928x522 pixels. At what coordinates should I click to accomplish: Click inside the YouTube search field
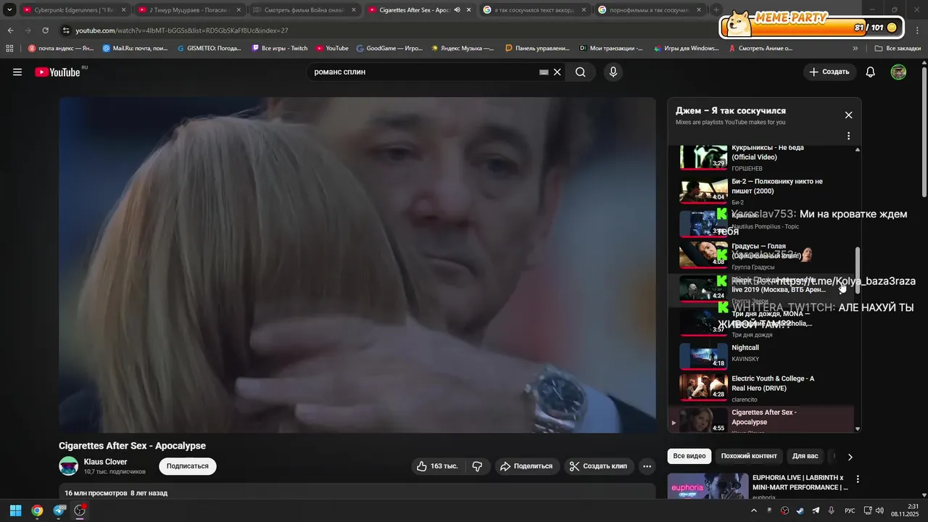click(x=424, y=72)
